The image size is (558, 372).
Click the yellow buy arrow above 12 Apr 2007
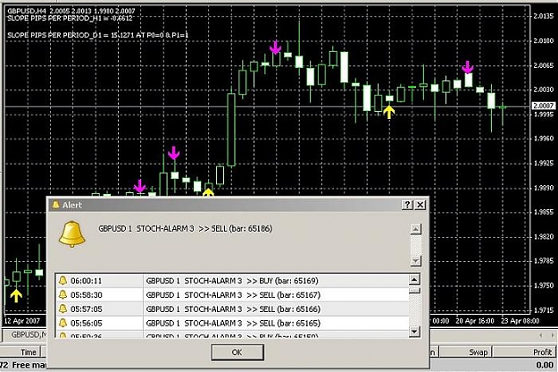pos(16,296)
